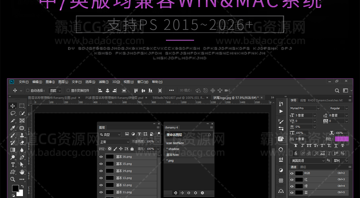360x198 pixels.
Task: Switch to the 路径 tab
Action: (303, 167)
